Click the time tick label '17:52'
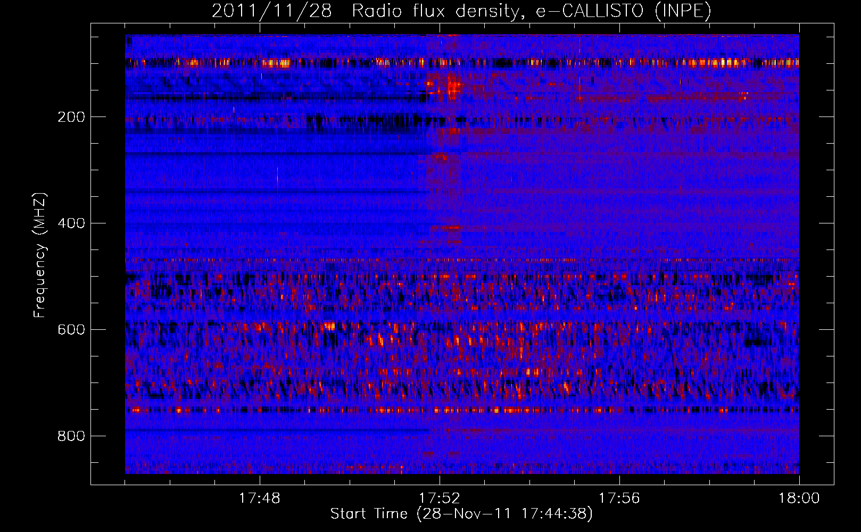Screen dimensions: 861x532 click(x=440, y=498)
